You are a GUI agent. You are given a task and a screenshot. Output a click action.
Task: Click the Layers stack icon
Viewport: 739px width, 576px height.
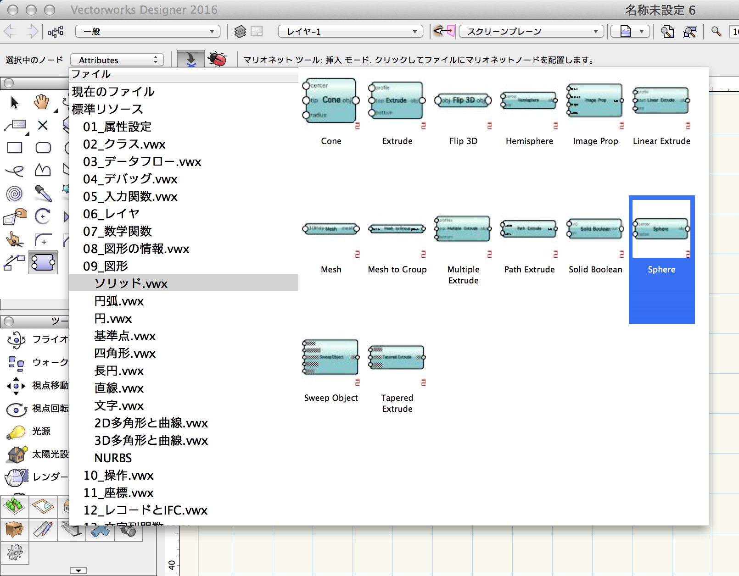240,32
